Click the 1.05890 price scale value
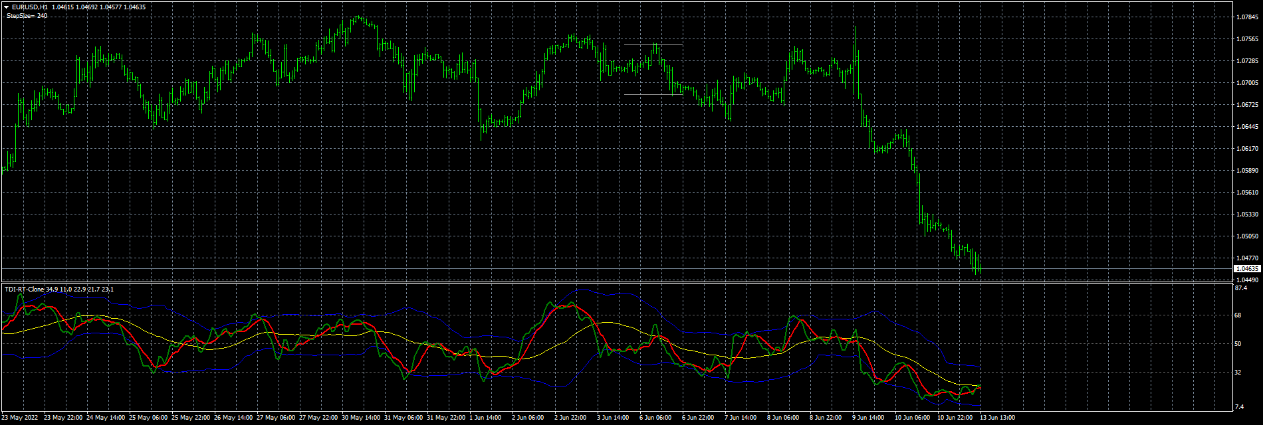Screen dimensions: 1263x425 pos(1248,171)
